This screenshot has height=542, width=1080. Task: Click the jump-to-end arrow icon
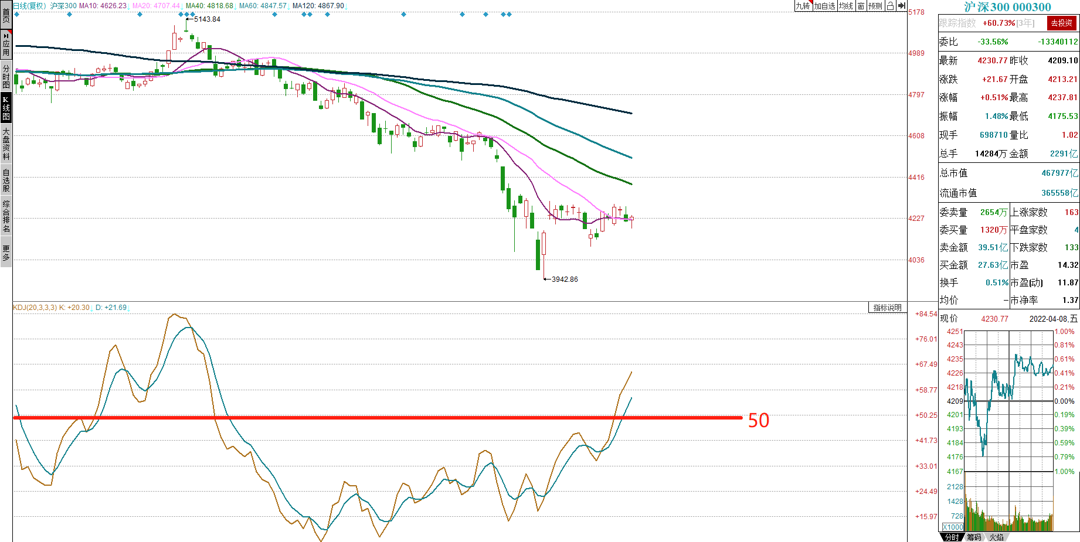coord(902,6)
